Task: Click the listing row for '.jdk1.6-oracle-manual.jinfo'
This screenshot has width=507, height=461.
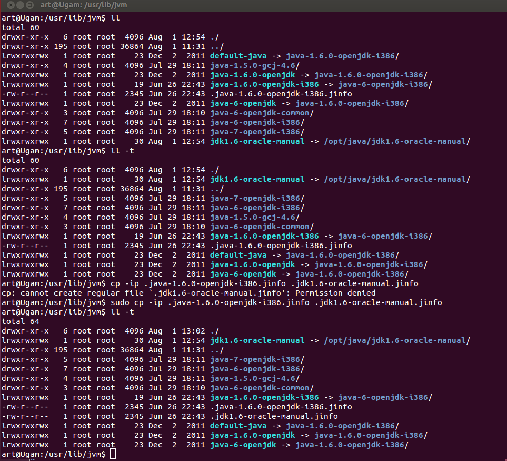Action: click(170, 416)
